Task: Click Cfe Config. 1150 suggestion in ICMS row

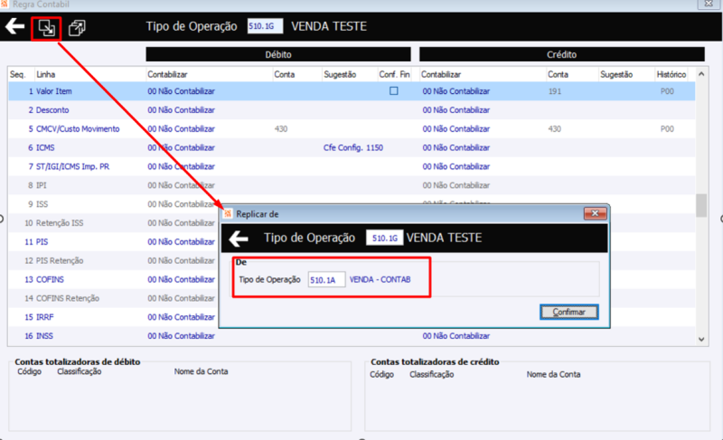Action: point(353,148)
